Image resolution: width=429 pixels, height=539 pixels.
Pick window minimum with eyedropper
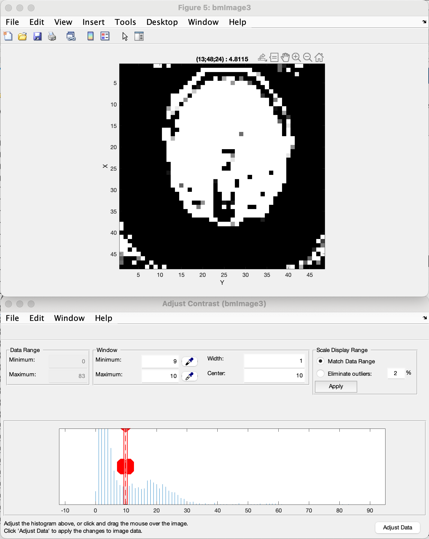[x=189, y=361]
